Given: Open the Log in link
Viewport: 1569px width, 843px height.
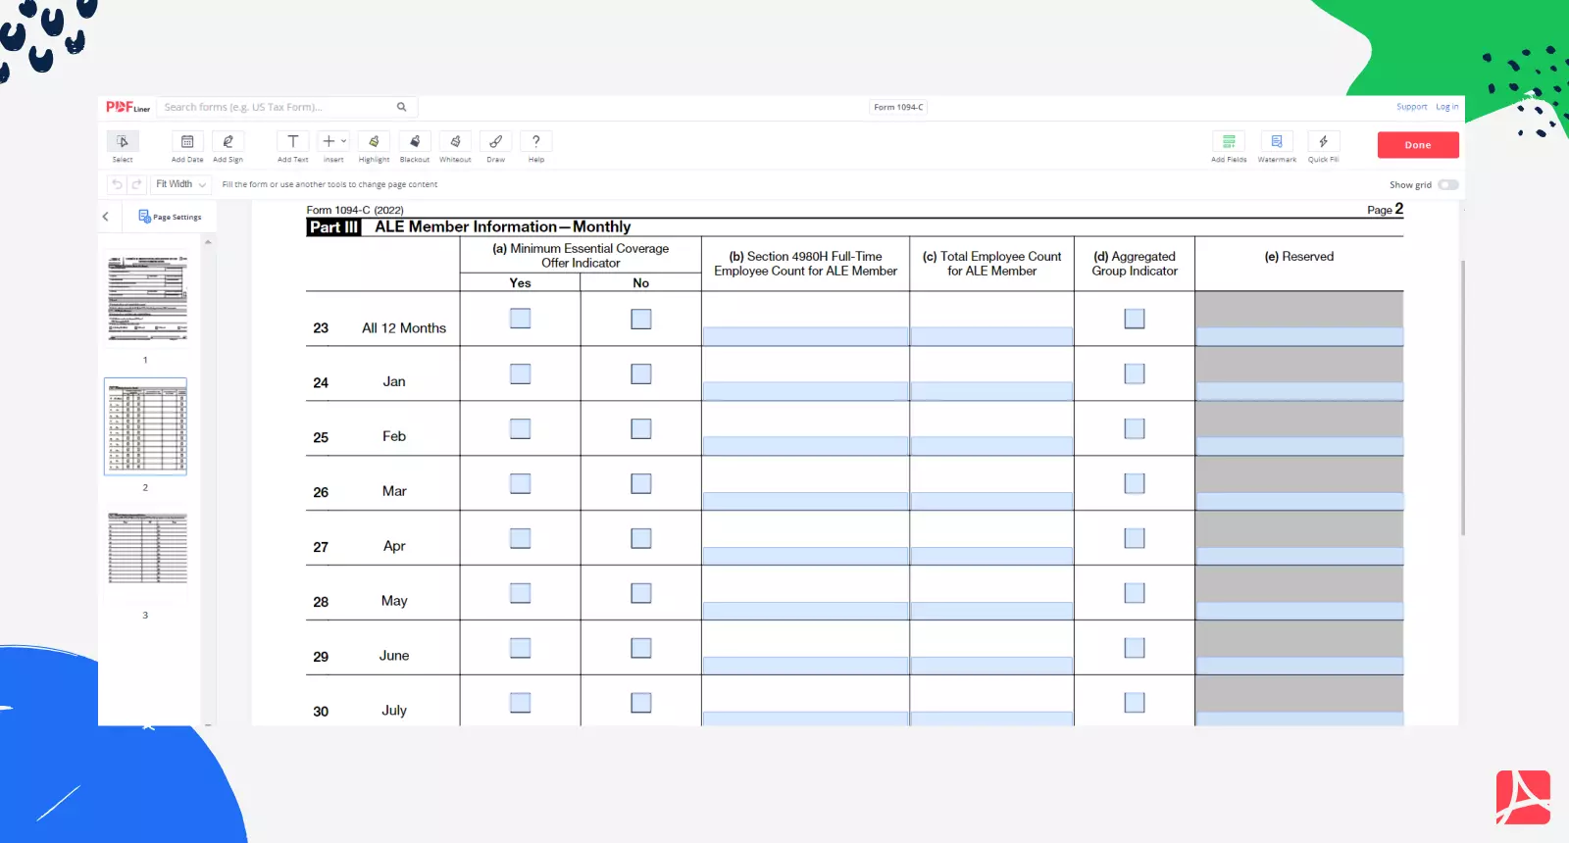Looking at the screenshot, I should pos(1446,107).
